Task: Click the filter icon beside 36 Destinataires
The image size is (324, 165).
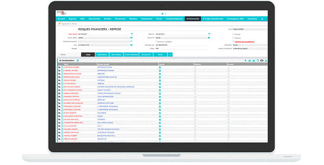Action: (78, 60)
